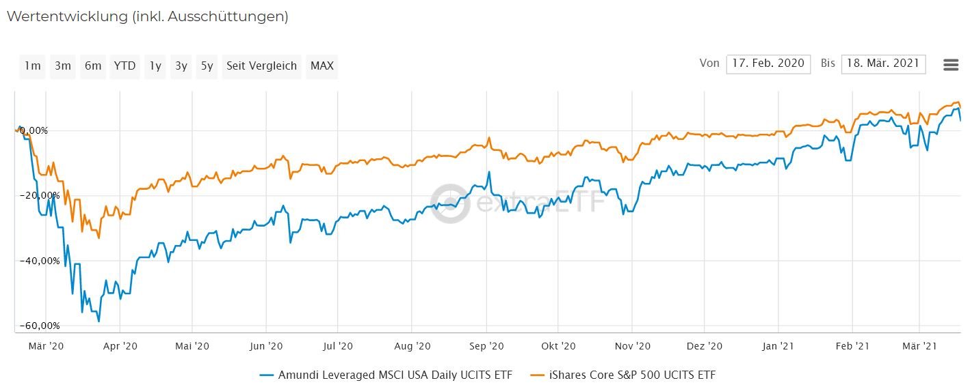Show year-to-date YTD performance
970x387 pixels.
124,66
